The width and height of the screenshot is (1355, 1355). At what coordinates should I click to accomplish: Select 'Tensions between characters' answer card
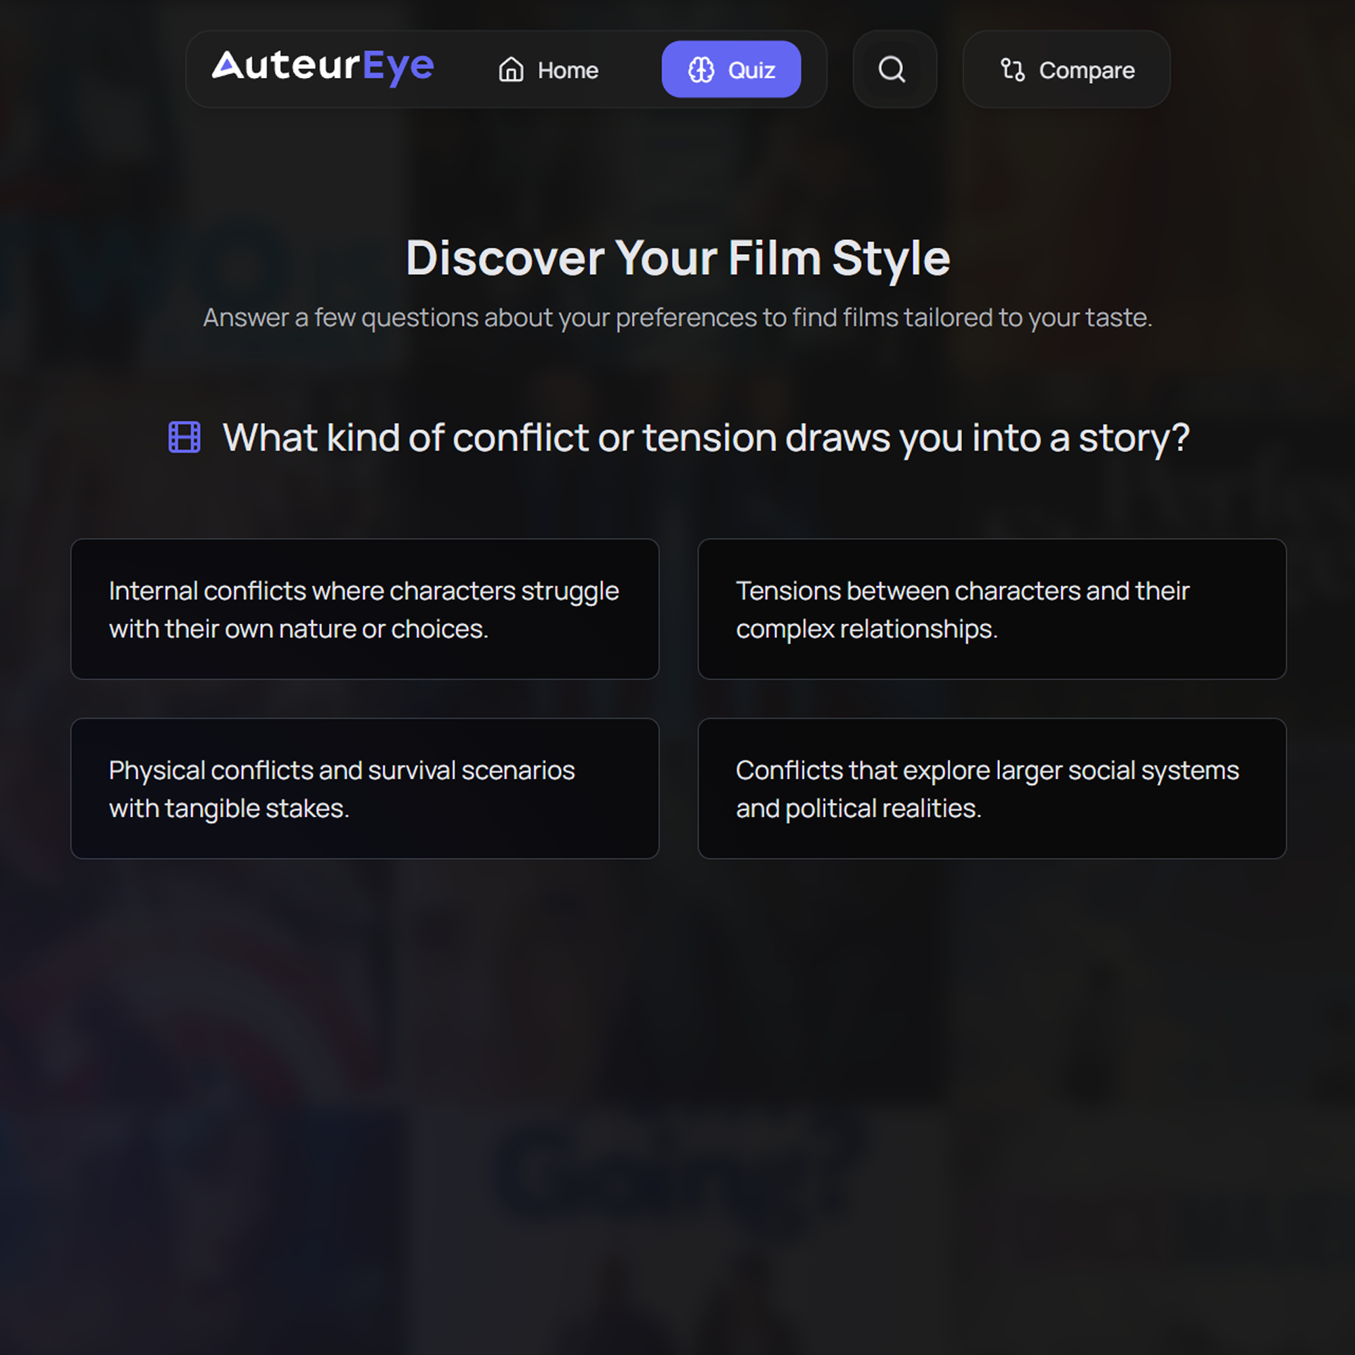coord(991,608)
